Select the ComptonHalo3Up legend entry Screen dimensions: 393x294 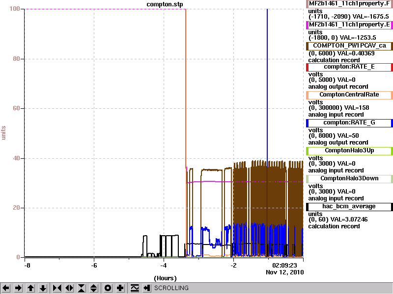pyautogui.click(x=349, y=150)
